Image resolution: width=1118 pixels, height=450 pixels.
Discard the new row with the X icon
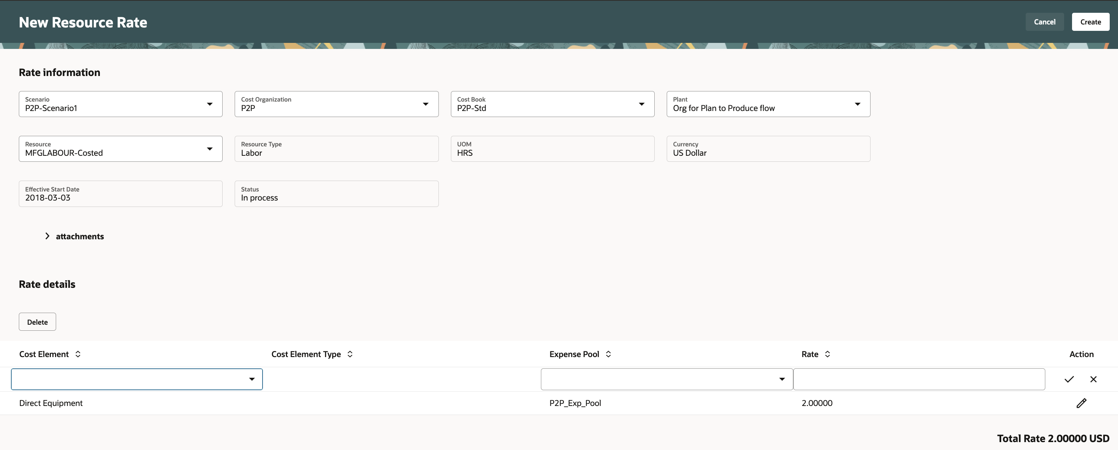(x=1093, y=379)
